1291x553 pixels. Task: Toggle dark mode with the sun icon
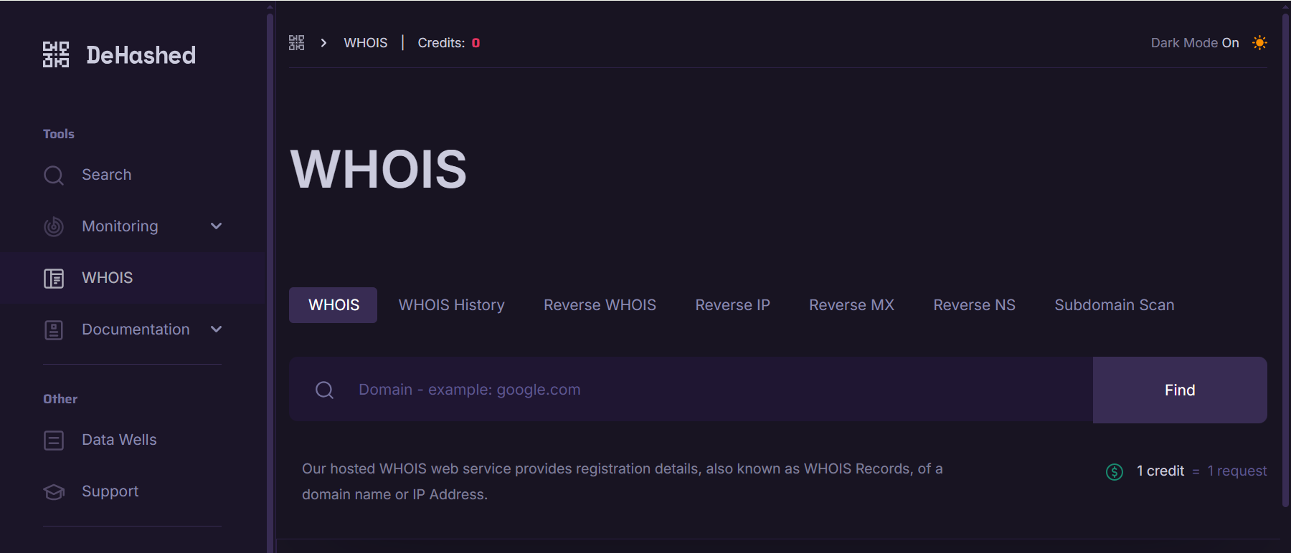(1259, 43)
